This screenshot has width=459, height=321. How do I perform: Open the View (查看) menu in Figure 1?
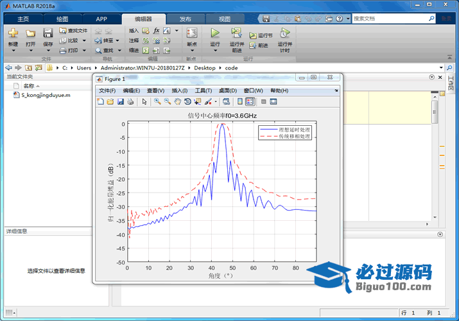[x=156, y=91]
